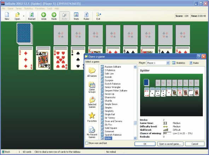Screen dimensions: 209x155
Task: Open the Statistics menu in menu bar
Action: 28,8
